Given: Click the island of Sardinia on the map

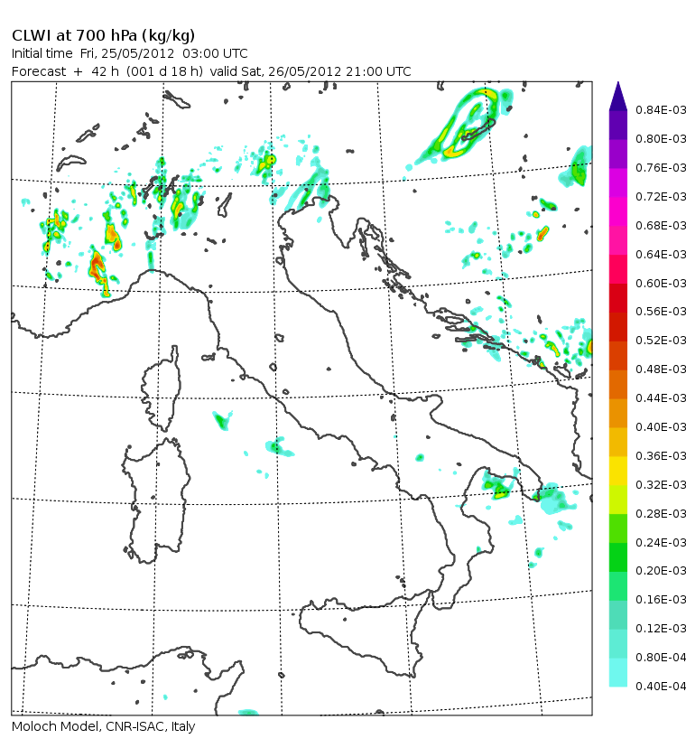Looking at the screenshot, I should (156, 500).
